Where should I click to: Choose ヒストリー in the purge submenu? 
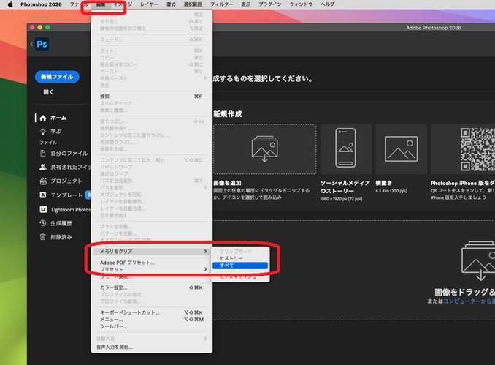point(240,258)
